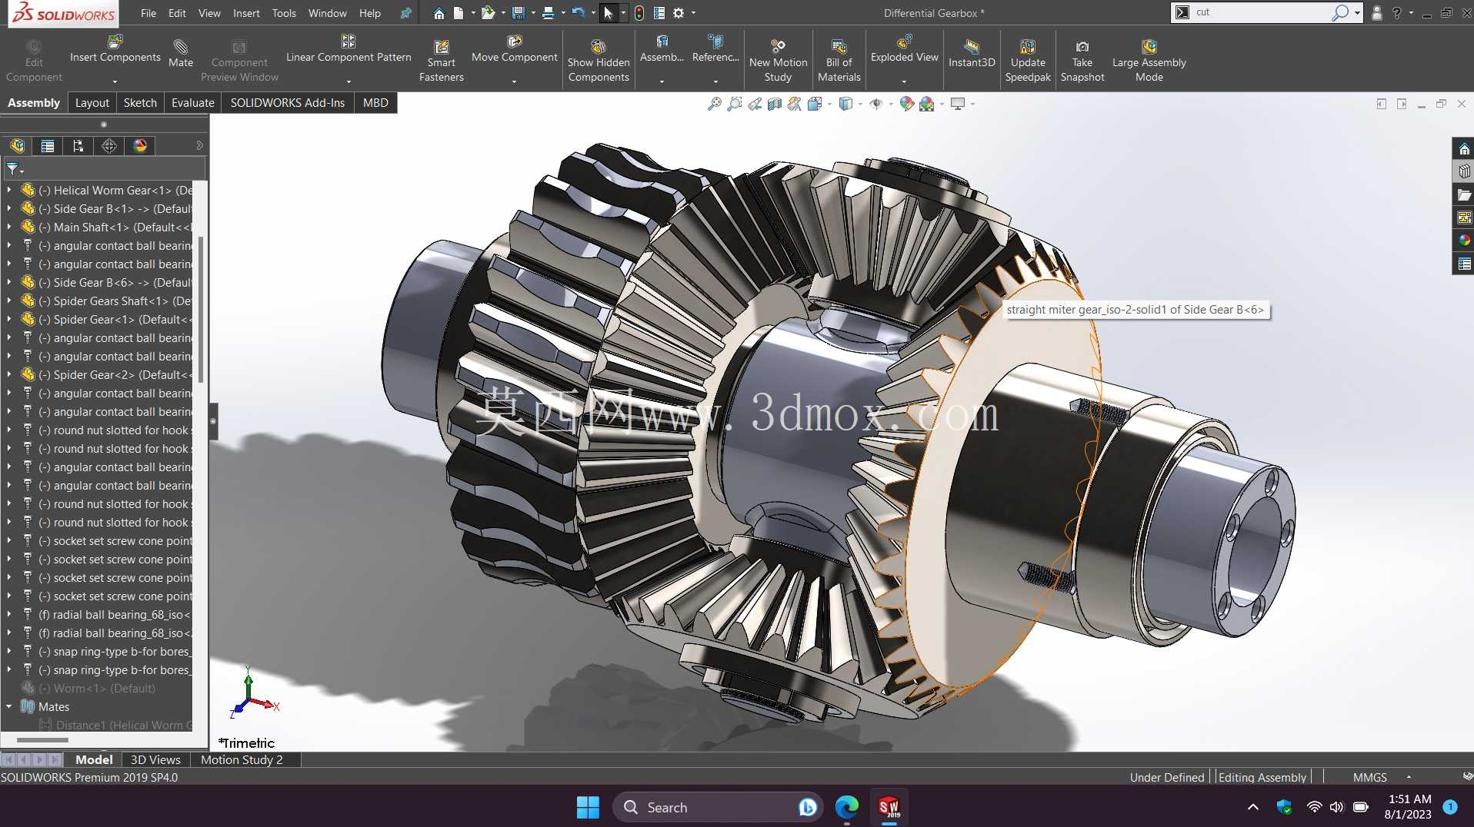Switch to the PropertyManager panel tab

click(48, 146)
